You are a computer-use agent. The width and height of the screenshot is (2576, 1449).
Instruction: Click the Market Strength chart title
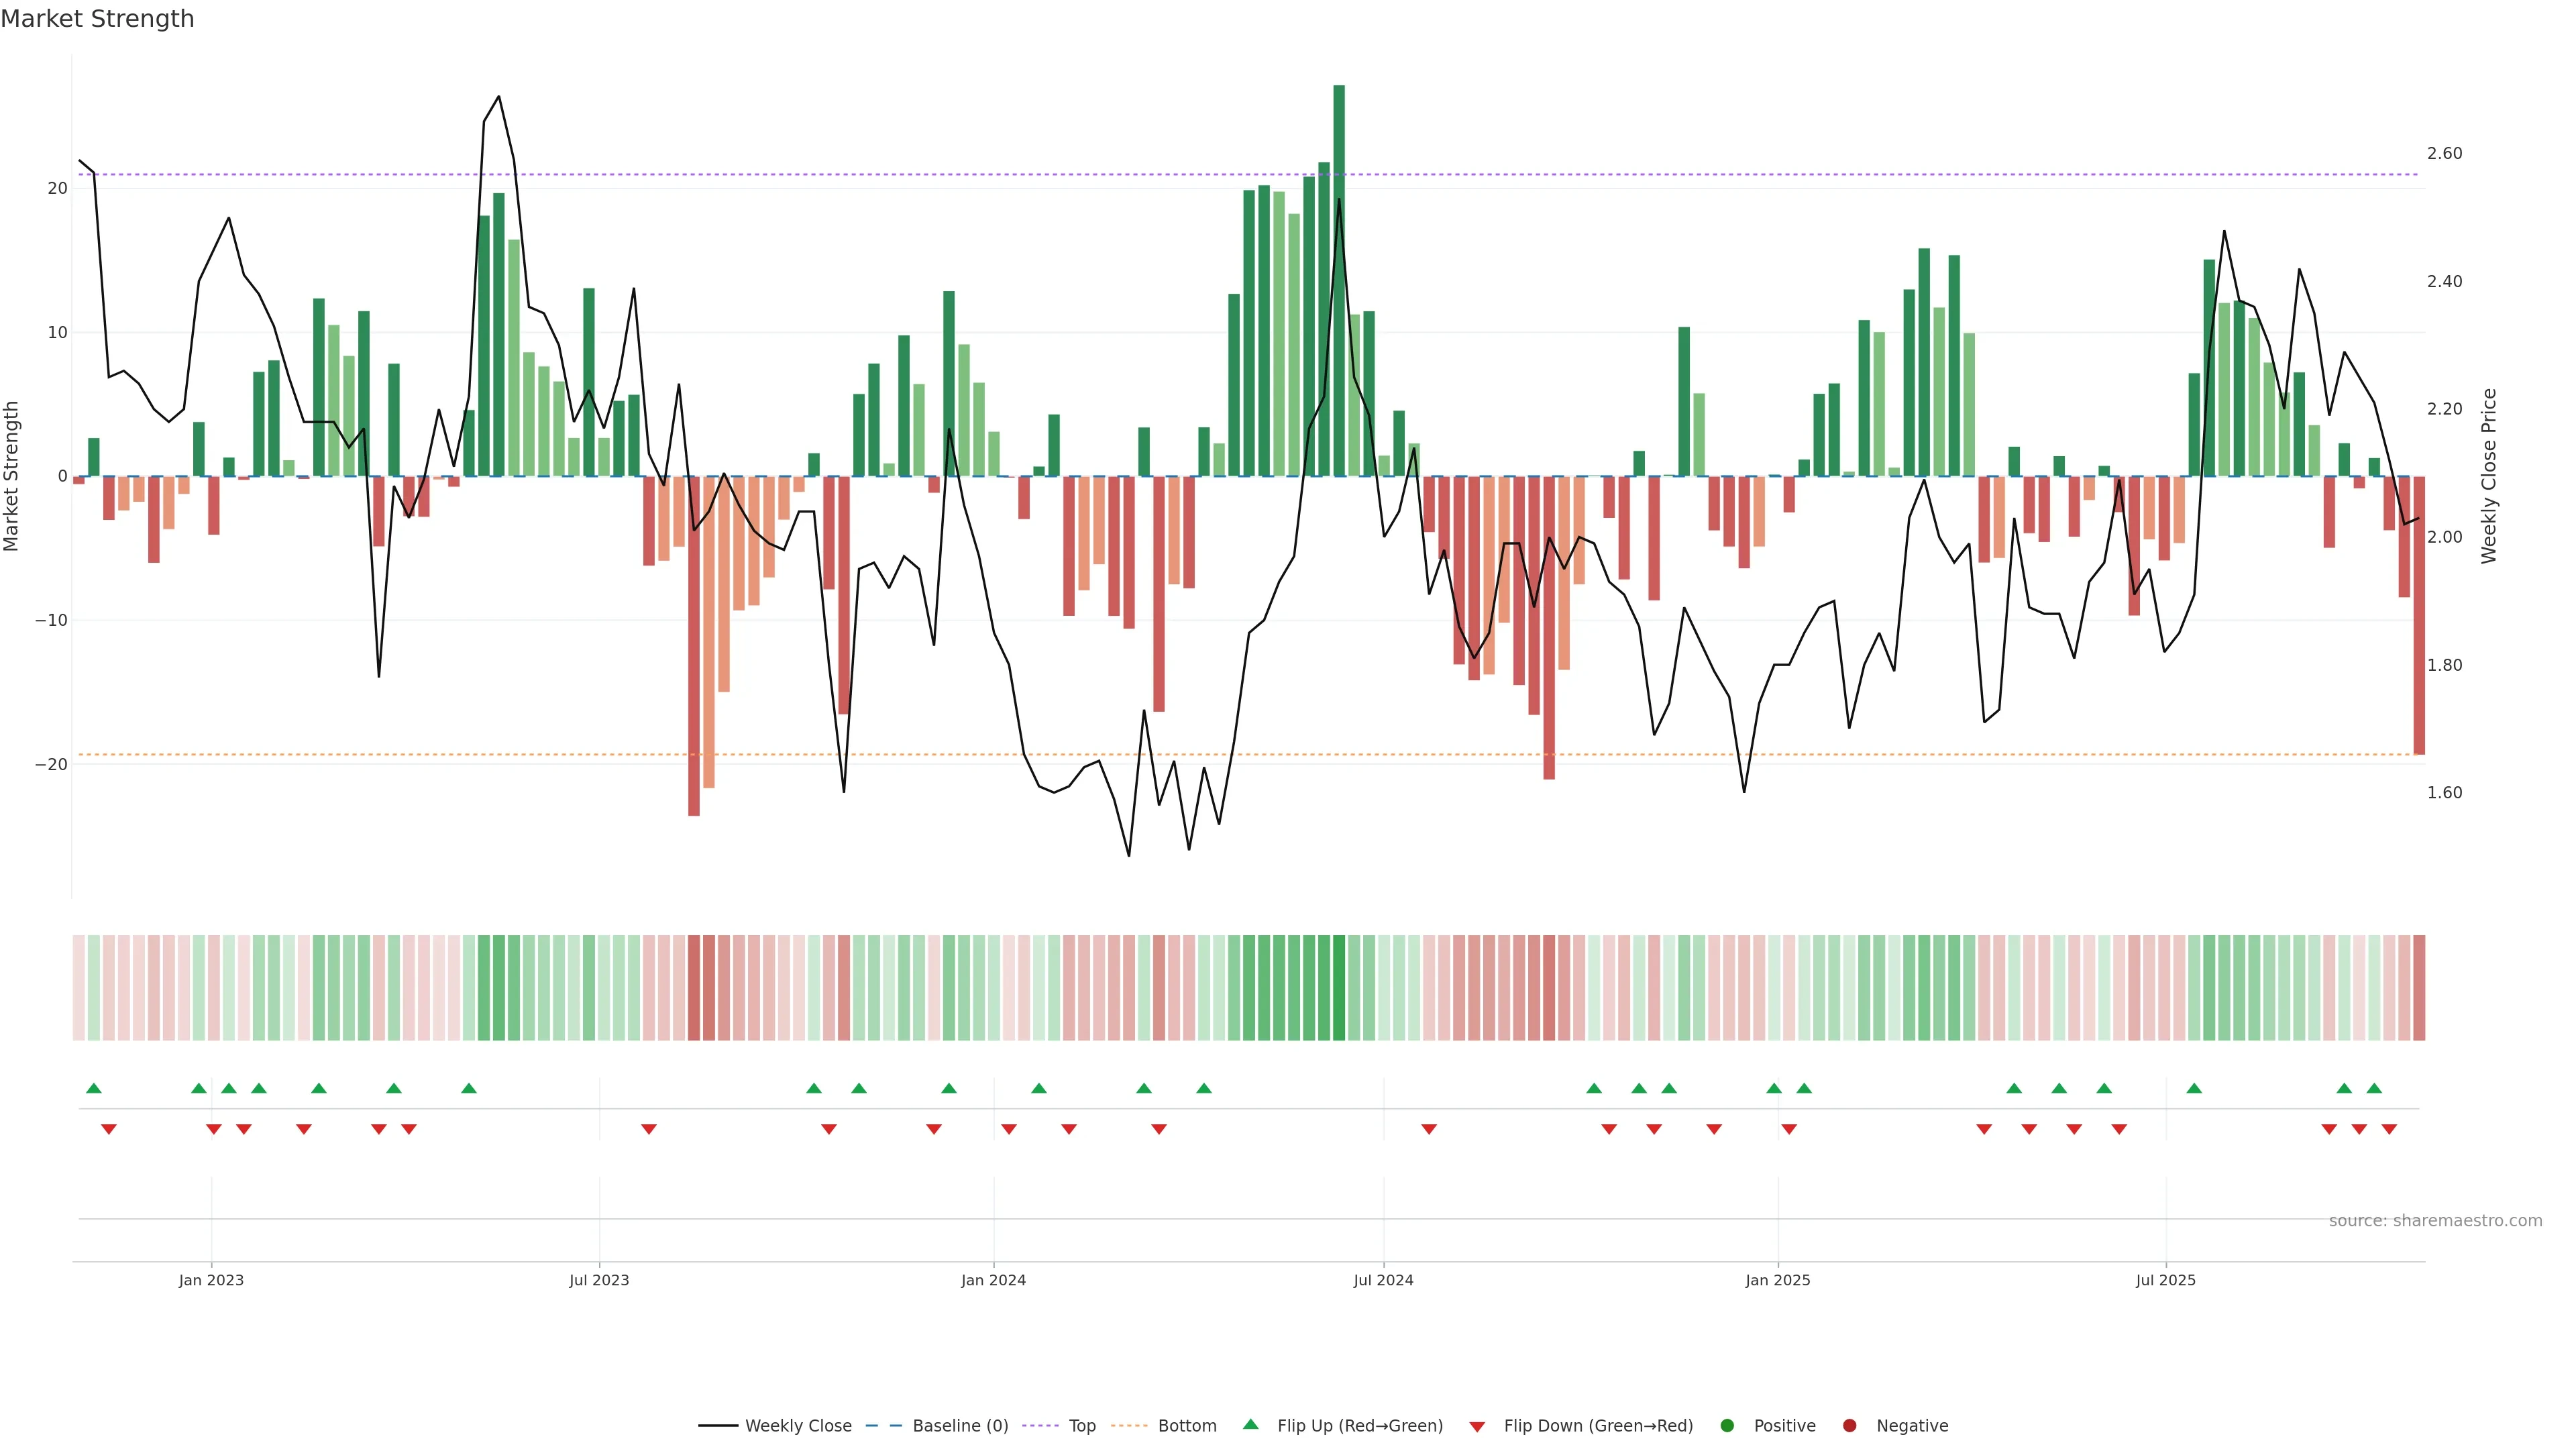(97, 19)
